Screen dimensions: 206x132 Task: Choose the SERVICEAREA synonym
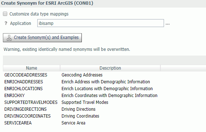[x=18, y=123]
